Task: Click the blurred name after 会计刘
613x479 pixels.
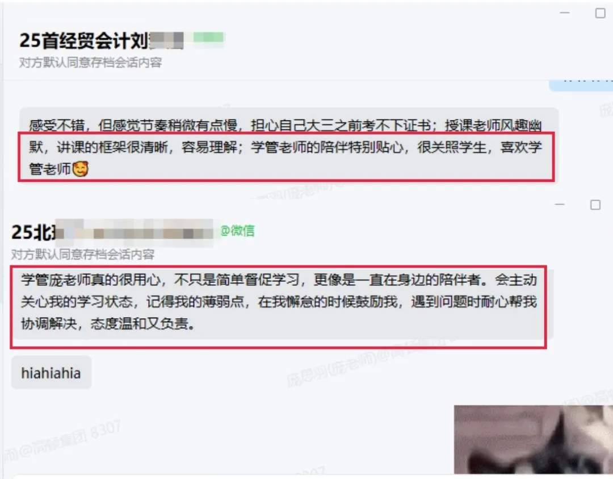Action: (x=166, y=40)
